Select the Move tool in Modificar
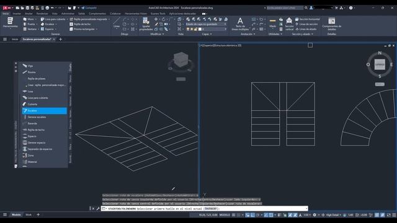This screenshot has width=397, height=223. pyautogui.click(x=156, y=19)
